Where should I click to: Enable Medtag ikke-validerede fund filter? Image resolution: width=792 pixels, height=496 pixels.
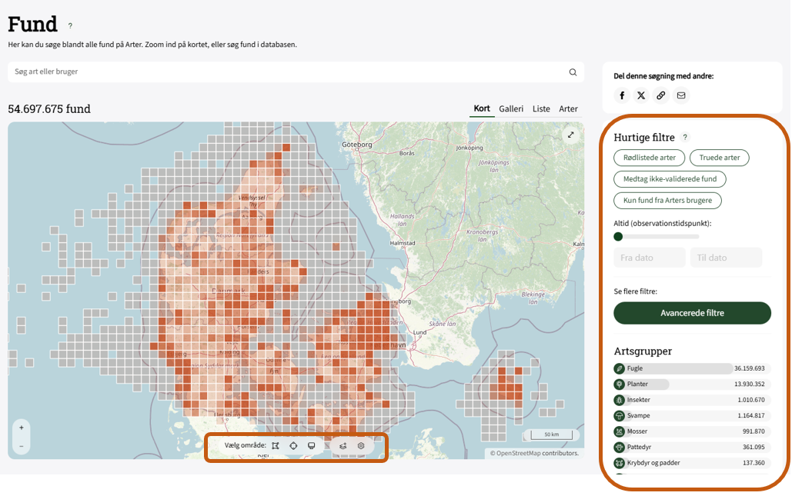670,179
